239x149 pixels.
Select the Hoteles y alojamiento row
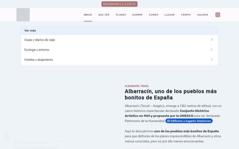119,60
